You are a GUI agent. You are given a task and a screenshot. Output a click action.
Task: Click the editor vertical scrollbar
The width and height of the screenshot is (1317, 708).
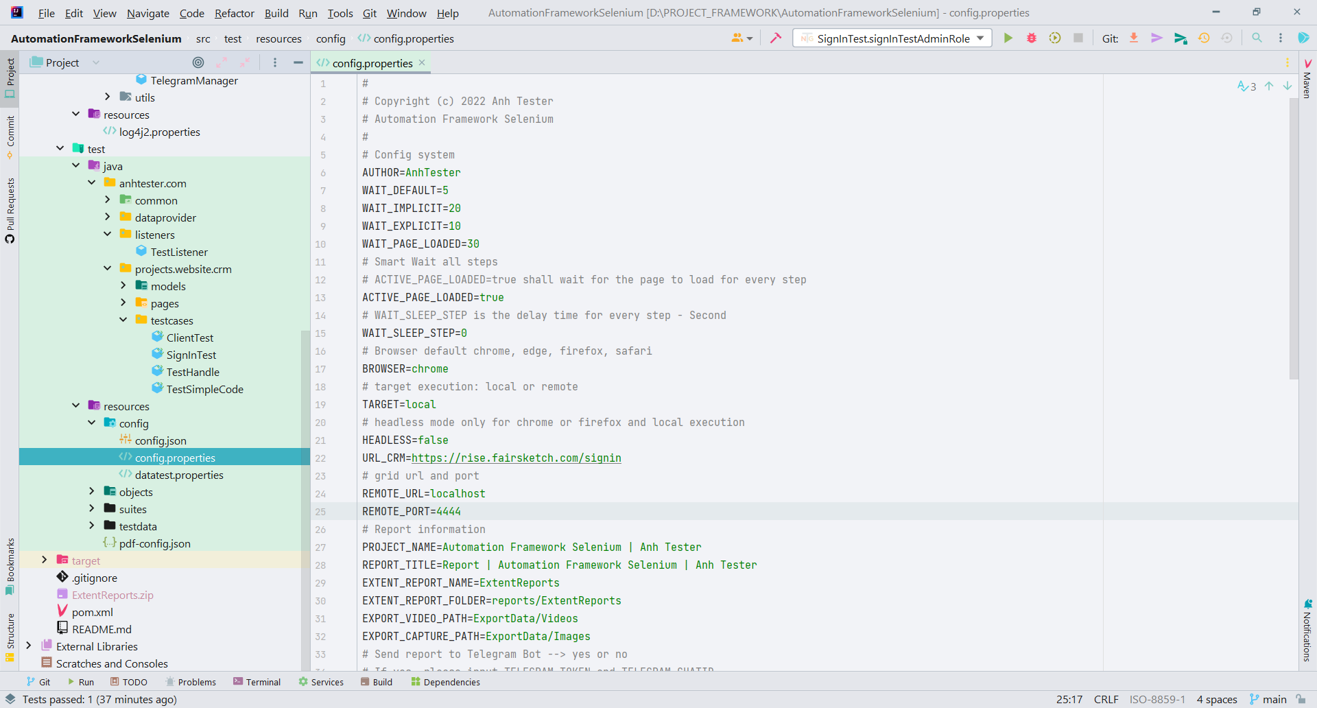[1294, 240]
